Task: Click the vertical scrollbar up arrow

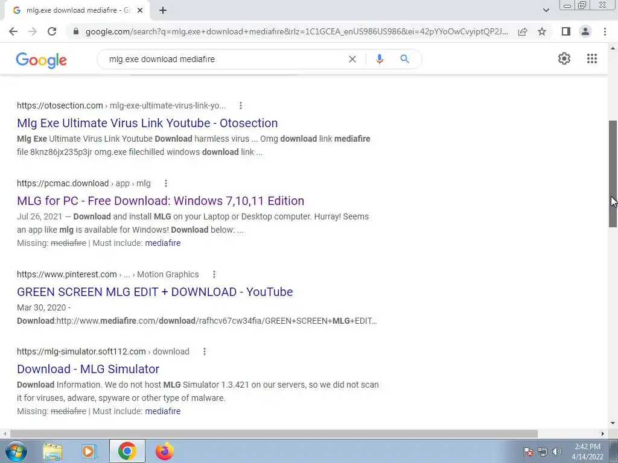Action: pos(613,48)
